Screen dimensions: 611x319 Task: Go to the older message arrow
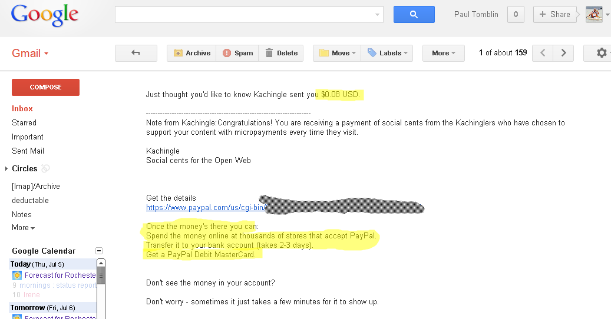(563, 53)
